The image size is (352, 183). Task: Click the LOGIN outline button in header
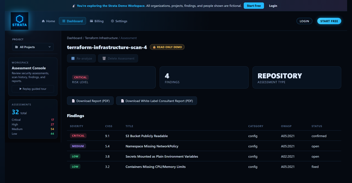coord(304,21)
